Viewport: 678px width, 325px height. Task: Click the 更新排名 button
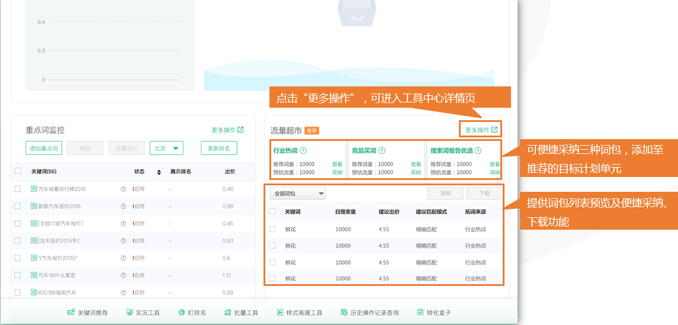(218, 148)
